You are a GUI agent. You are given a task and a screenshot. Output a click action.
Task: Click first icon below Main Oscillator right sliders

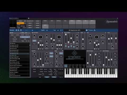(57, 49)
